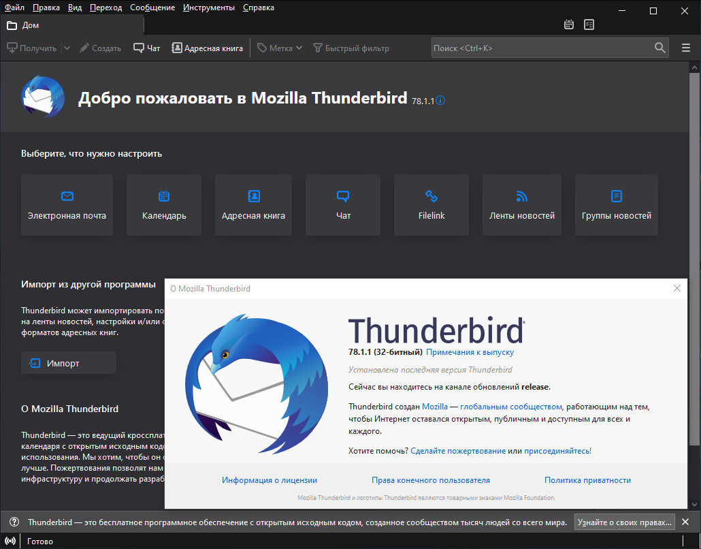
Task: Set up Календарь card
Action: 164,205
